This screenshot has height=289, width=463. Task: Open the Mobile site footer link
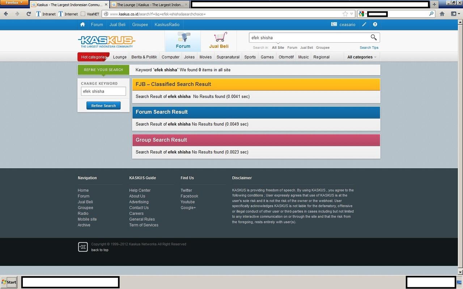pos(87,219)
